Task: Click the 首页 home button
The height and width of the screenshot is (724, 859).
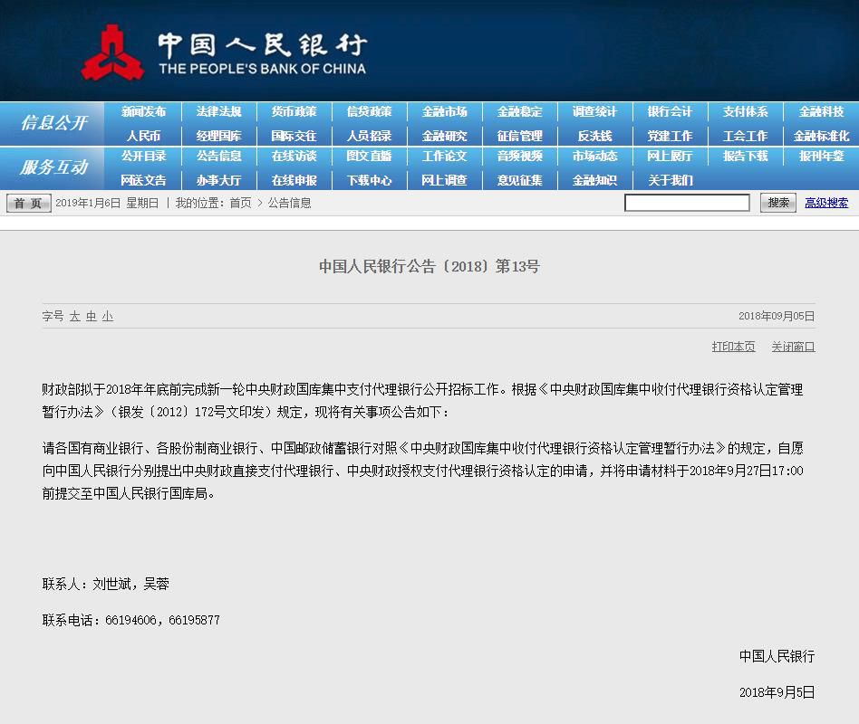Action: coord(29,204)
